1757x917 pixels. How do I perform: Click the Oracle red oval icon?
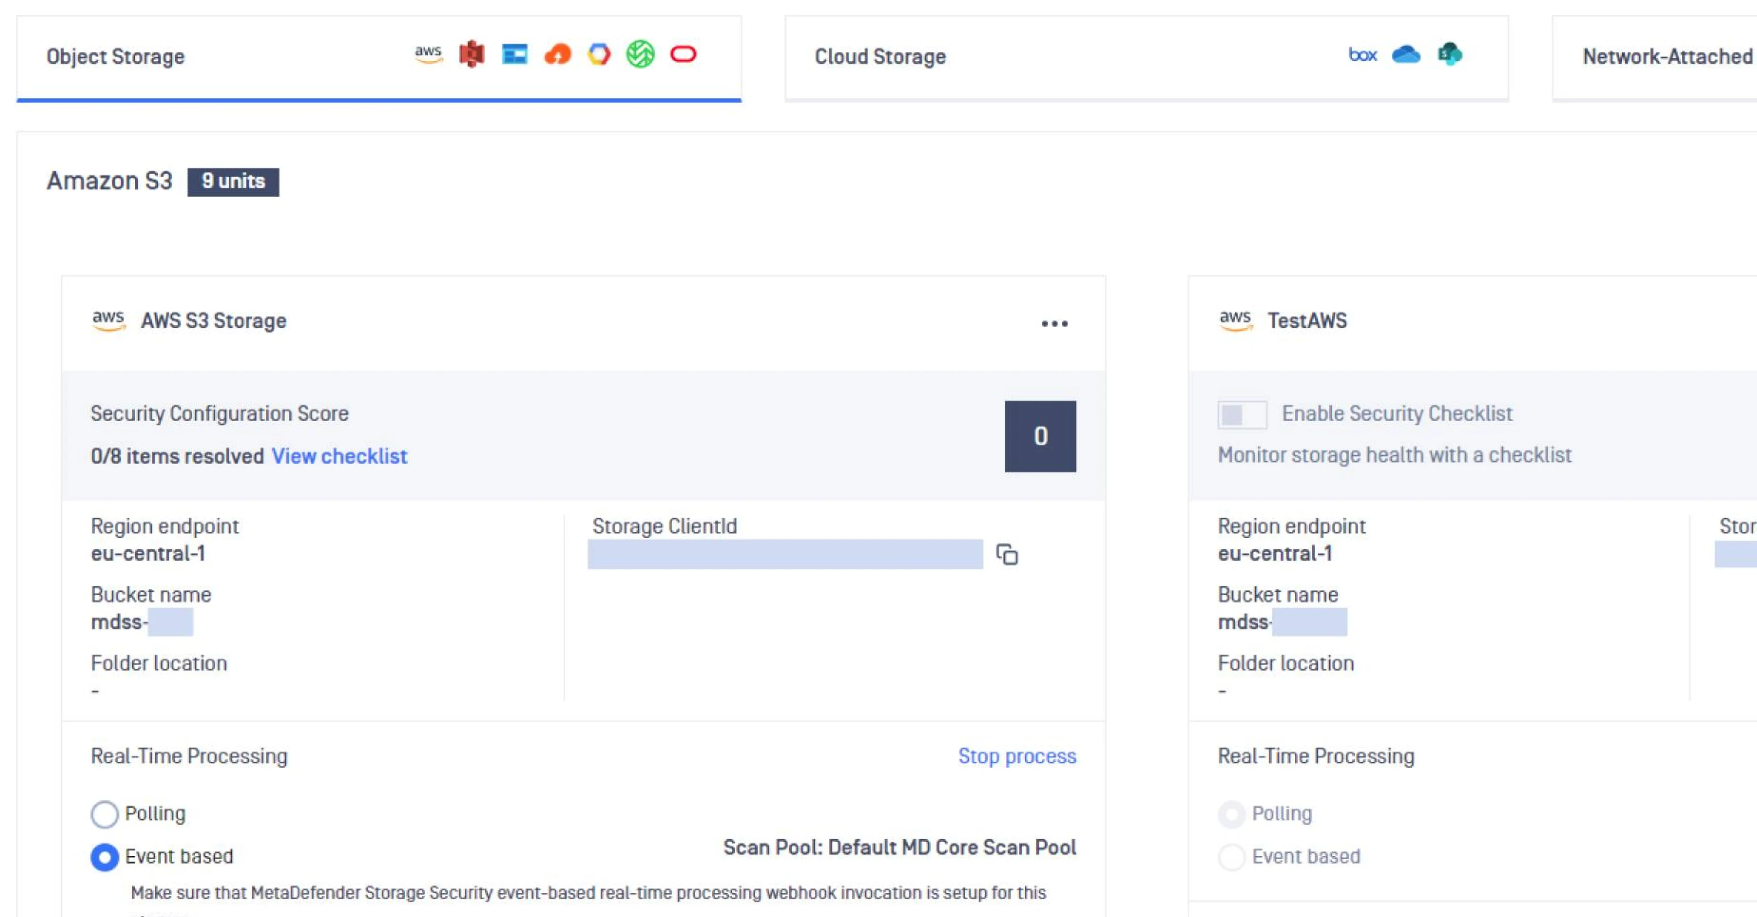pyautogui.click(x=683, y=54)
